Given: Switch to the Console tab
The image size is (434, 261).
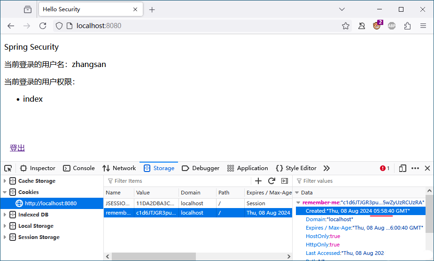Looking at the screenshot, I should [79, 168].
